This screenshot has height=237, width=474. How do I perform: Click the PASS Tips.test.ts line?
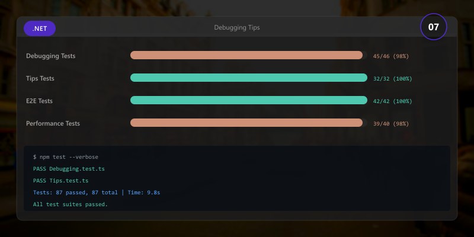tap(61, 181)
